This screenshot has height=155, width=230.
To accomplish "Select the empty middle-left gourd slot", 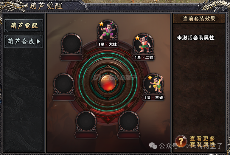I will click(64, 84).
